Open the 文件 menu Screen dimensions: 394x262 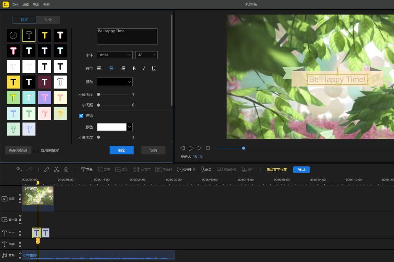pos(15,4)
